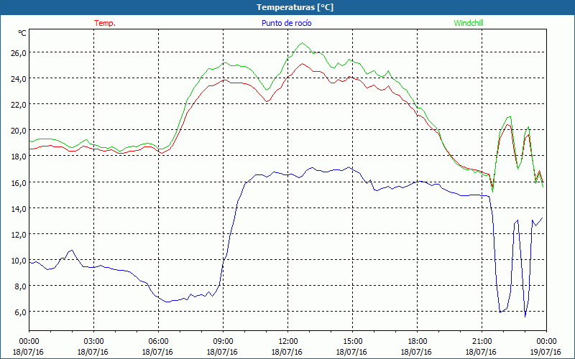Click the 8,0 y-axis value
The width and height of the screenshot is (575, 359).
[x=21, y=286]
